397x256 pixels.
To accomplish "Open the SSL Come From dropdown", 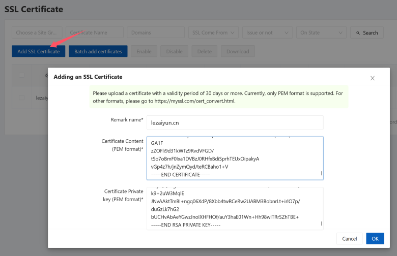I will [x=213, y=33].
